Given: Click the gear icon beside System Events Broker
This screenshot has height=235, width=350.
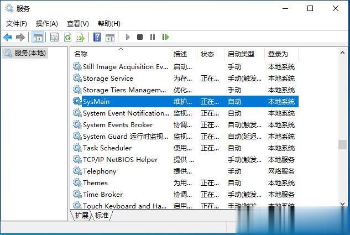Looking at the screenshot, I should pos(77,124).
